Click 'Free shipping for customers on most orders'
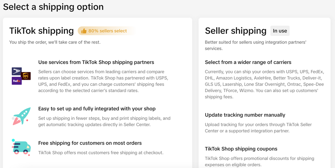 click(90, 143)
